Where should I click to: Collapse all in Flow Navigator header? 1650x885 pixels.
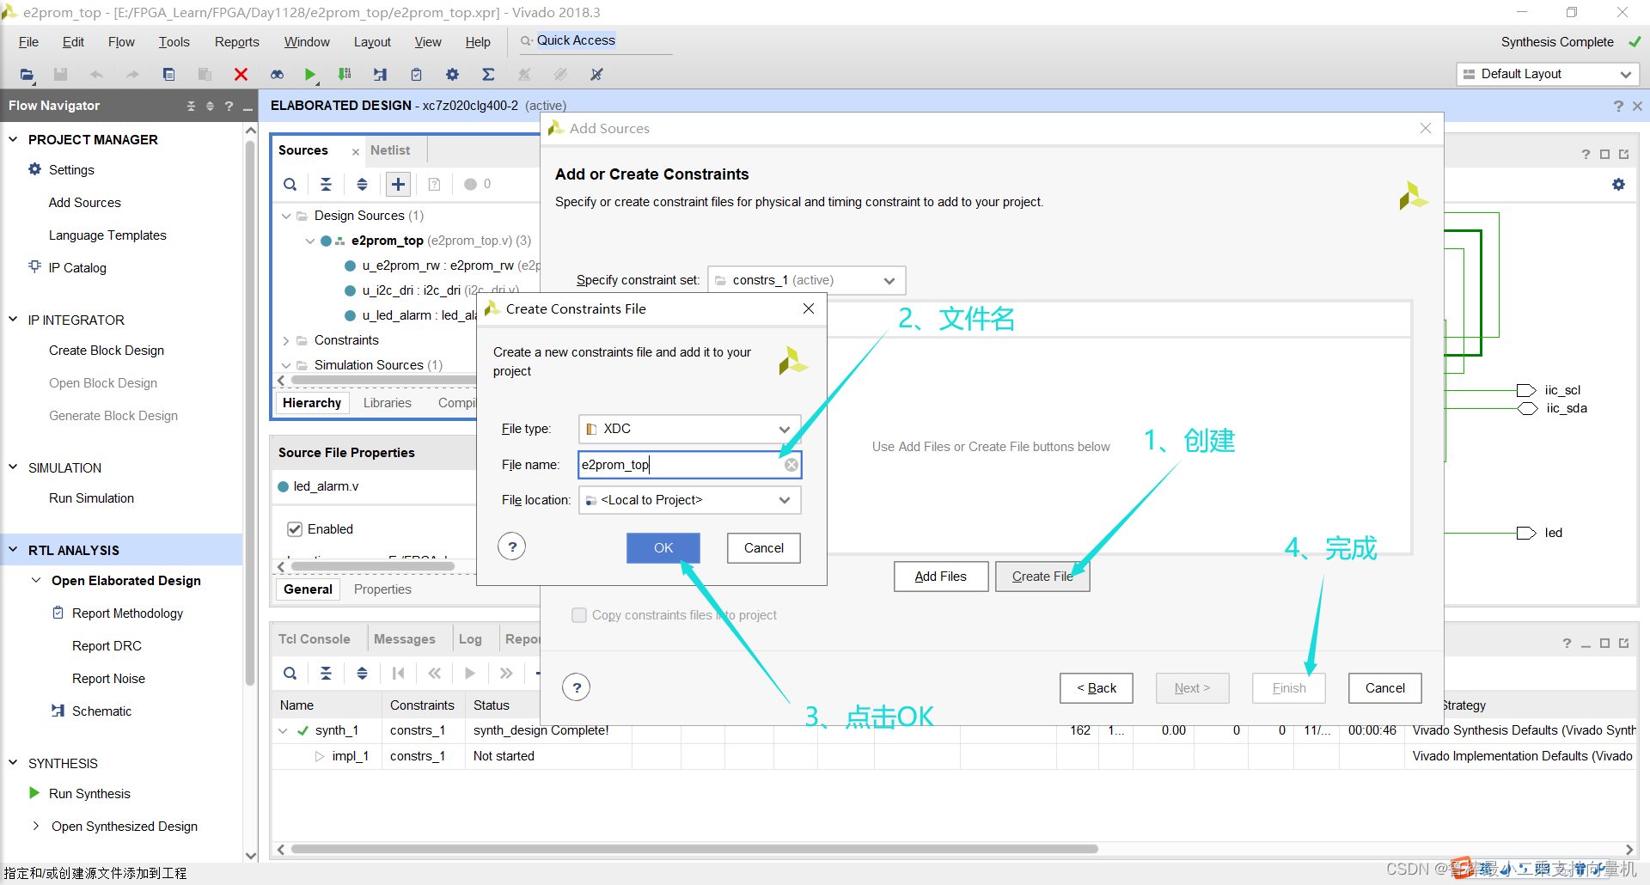click(x=191, y=106)
